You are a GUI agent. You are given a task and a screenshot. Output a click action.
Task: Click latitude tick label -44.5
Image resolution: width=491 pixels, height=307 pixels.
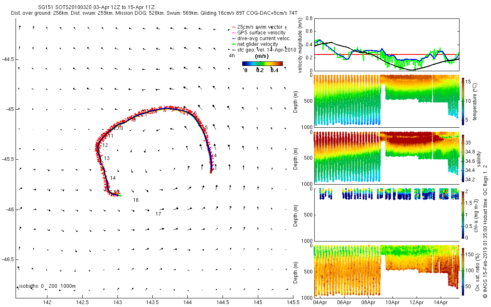(x=7, y=59)
